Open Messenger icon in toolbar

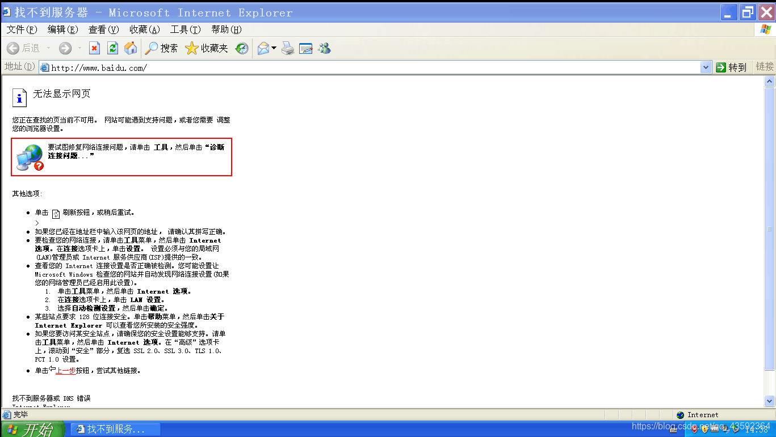click(x=324, y=49)
